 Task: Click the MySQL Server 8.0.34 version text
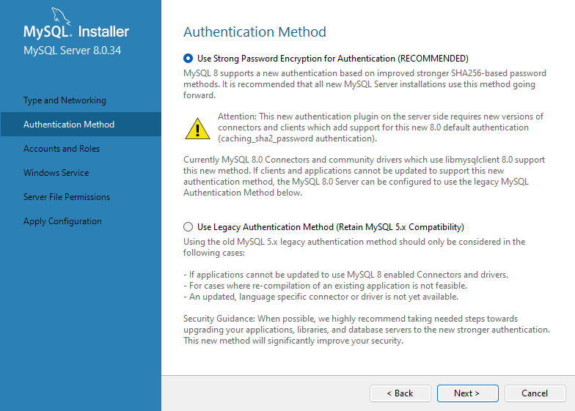click(x=72, y=50)
